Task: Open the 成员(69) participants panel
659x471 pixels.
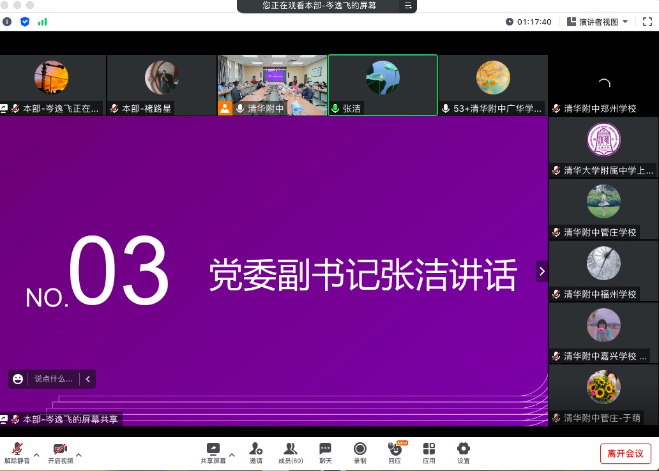Action: point(291,449)
